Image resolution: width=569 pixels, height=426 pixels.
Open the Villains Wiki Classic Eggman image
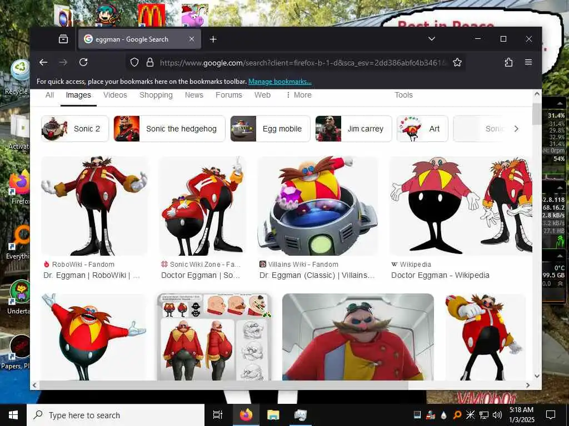[x=317, y=206]
